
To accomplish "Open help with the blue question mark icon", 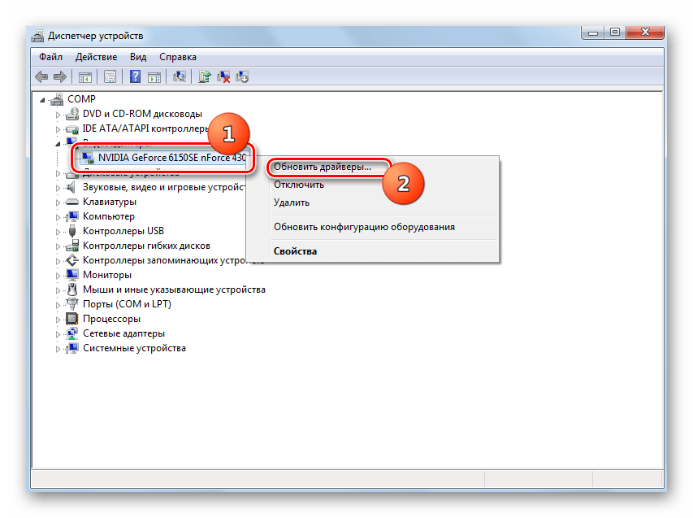I will (x=135, y=76).
